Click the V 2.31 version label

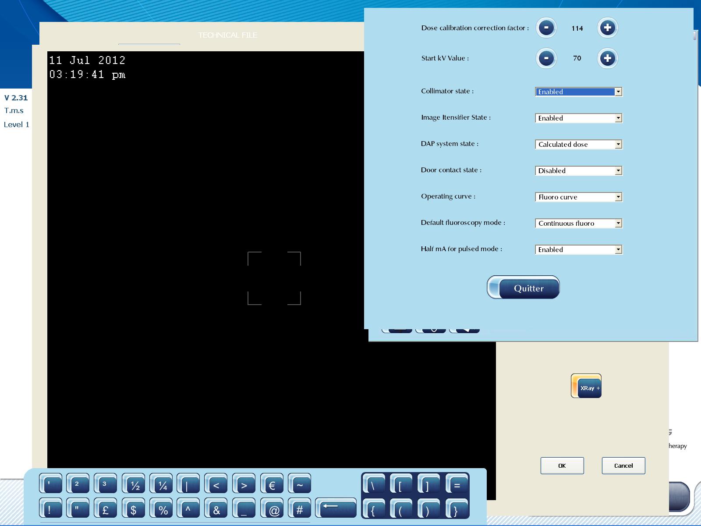16,98
